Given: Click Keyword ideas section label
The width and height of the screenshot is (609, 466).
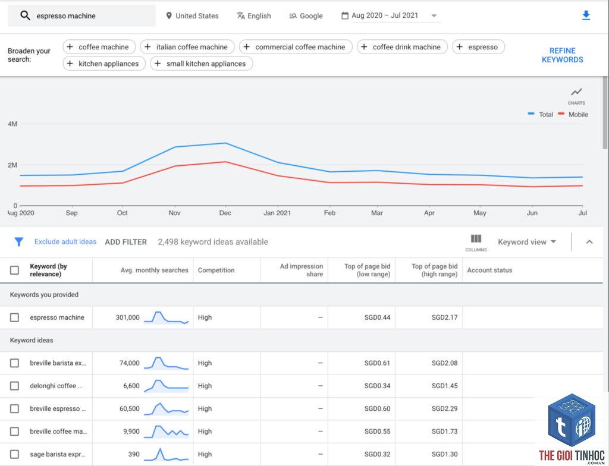Looking at the screenshot, I should coord(32,340).
